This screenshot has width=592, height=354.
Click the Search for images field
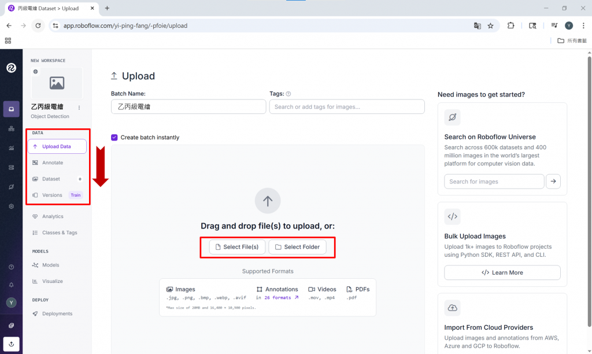[494, 182]
